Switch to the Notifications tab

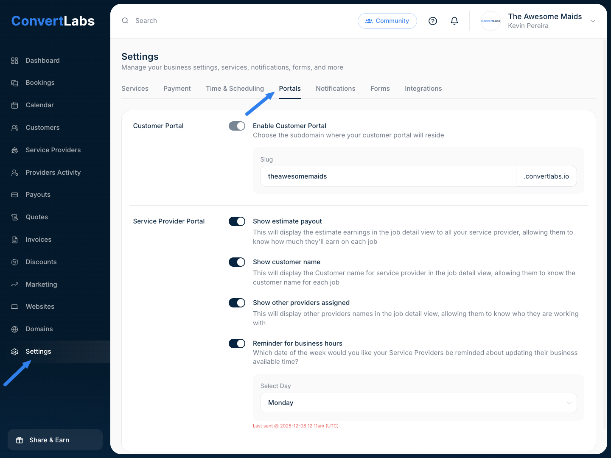(x=335, y=89)
